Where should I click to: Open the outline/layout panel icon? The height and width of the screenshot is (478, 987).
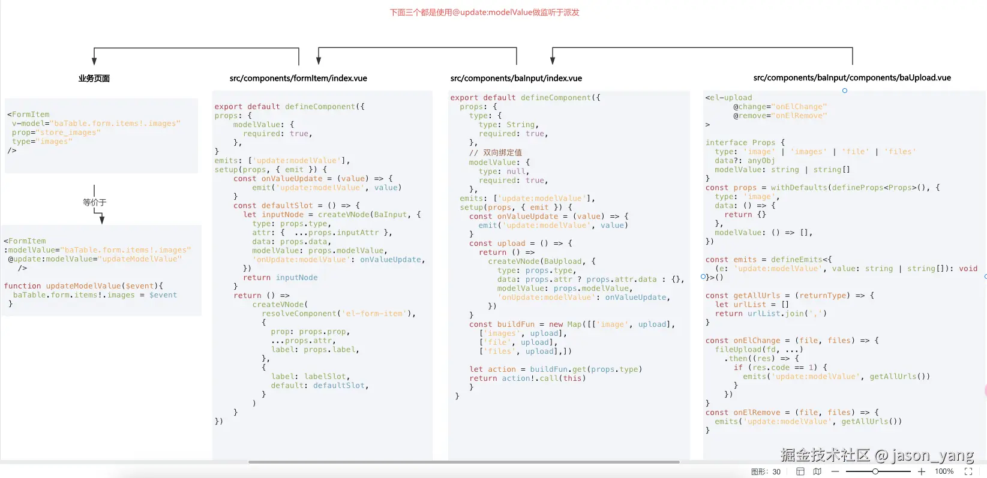[800, 471]
